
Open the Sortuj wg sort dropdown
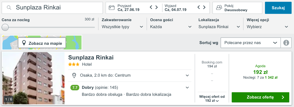coord(250,43)
